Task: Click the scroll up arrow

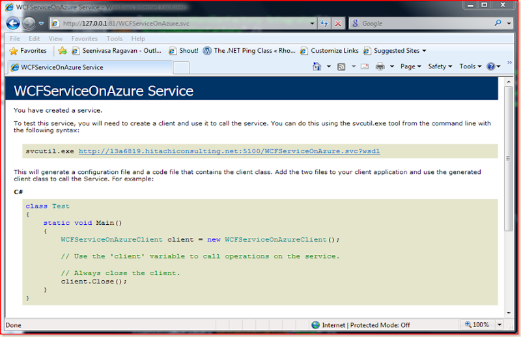Action: point(509,81)
